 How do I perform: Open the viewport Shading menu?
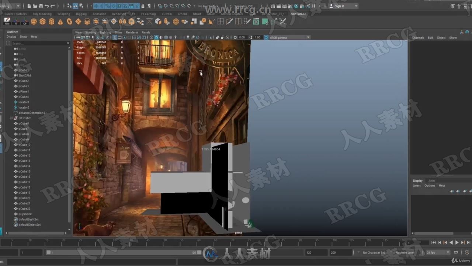[x=91, y=32]
